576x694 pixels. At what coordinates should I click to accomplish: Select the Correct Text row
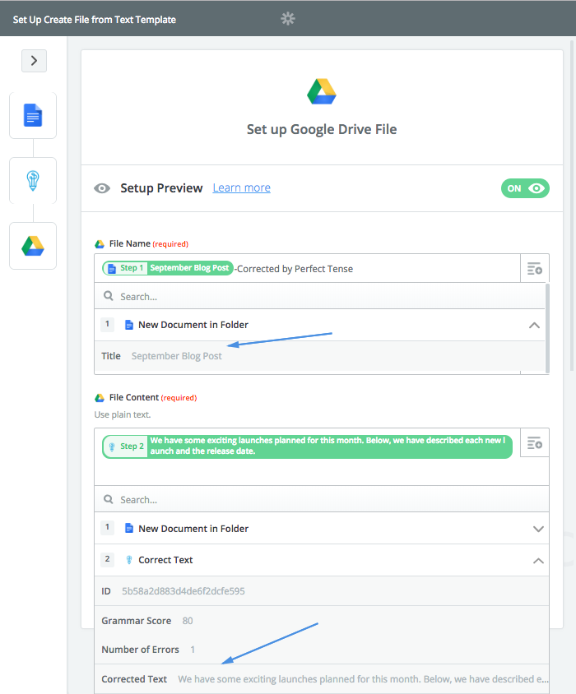tap(321, 560)
